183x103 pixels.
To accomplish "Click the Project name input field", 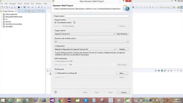I will pyautogui.click(x=97, y=16).
